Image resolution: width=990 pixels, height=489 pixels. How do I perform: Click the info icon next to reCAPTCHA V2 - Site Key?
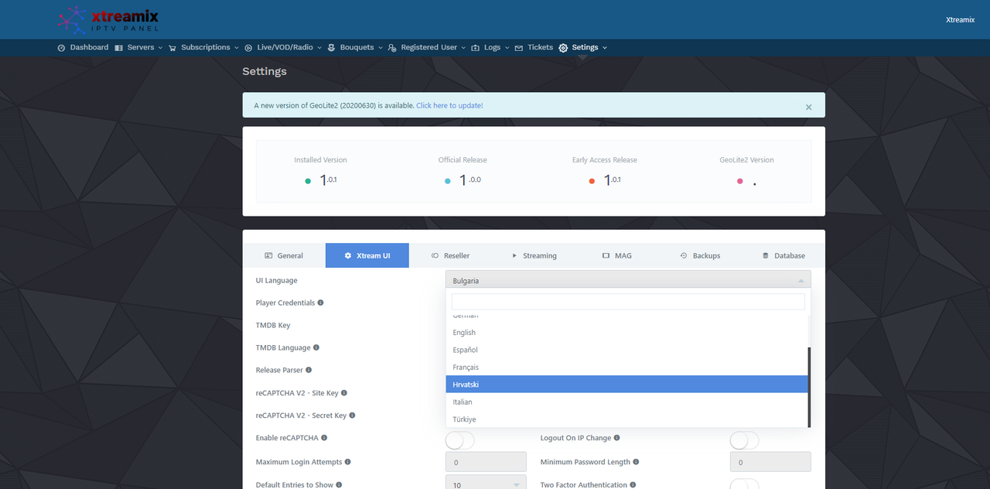click(344, 393)
